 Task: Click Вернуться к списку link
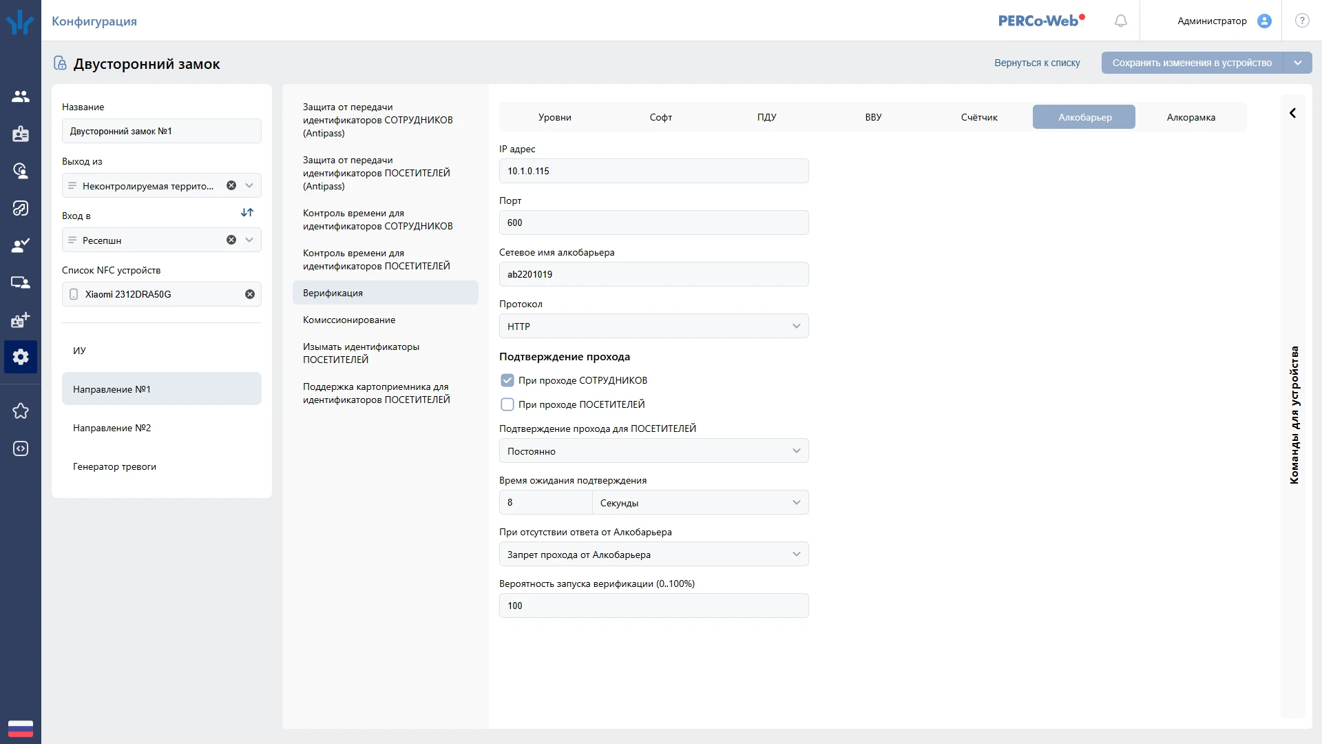pyautogui.click(x=1037, y=63)
